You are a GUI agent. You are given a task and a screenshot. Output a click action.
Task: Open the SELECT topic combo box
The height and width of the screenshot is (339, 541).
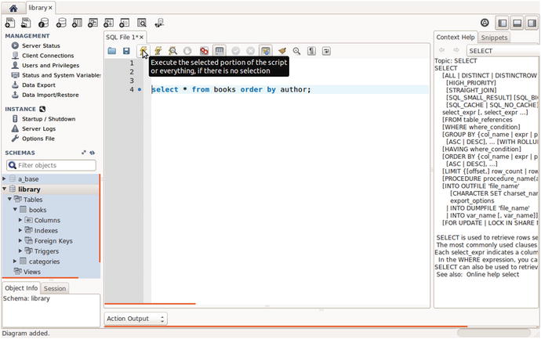coord(503,51)
